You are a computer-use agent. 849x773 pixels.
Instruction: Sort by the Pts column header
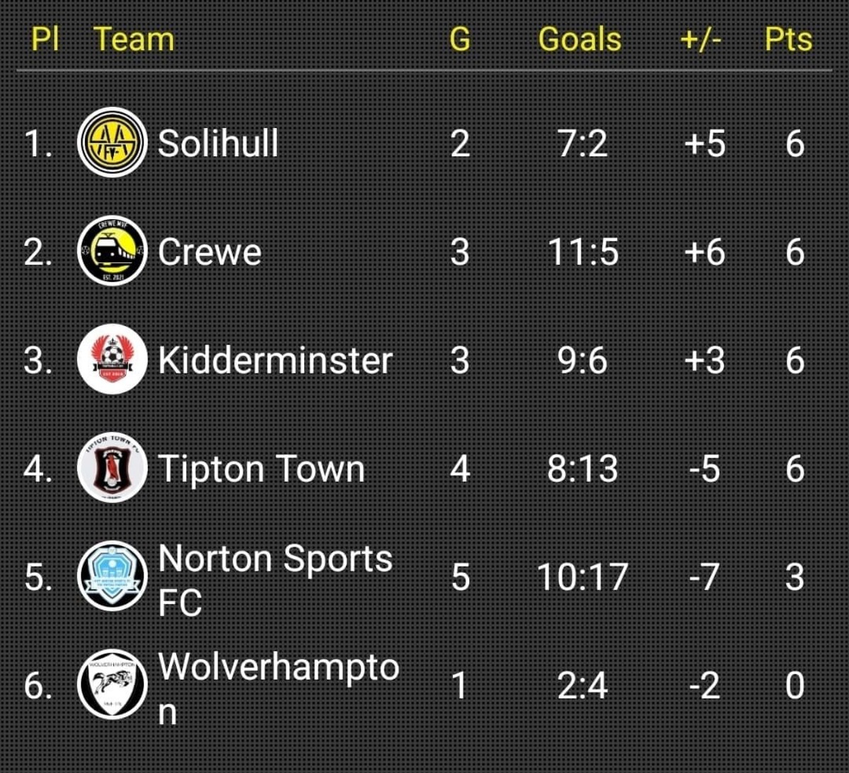(x=788, y=40)
